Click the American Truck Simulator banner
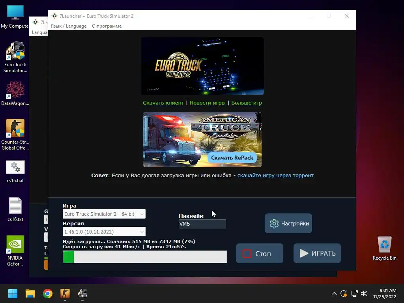 (202, 140)
